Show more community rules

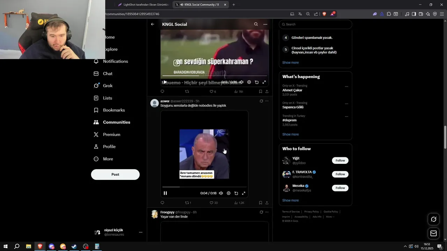pos(291,63)
